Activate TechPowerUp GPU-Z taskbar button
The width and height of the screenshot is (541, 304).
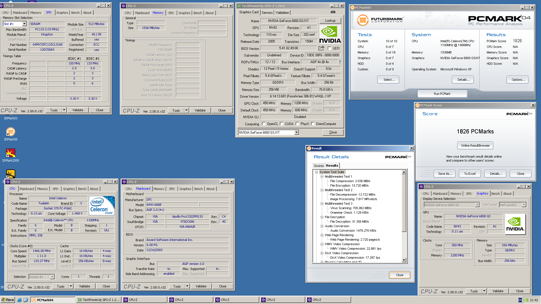click(99, 300)
